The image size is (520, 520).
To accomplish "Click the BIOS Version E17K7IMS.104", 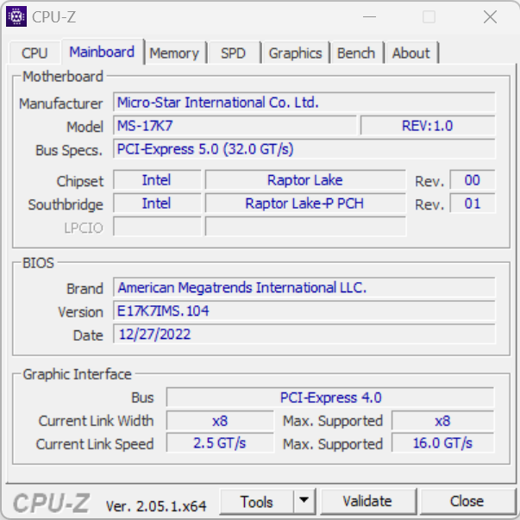I will (x=304, y=311).
